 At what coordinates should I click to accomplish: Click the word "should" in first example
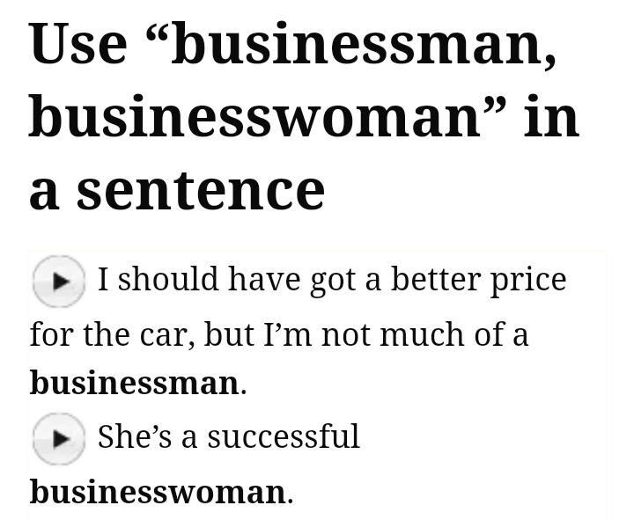[x=168, y=280]
